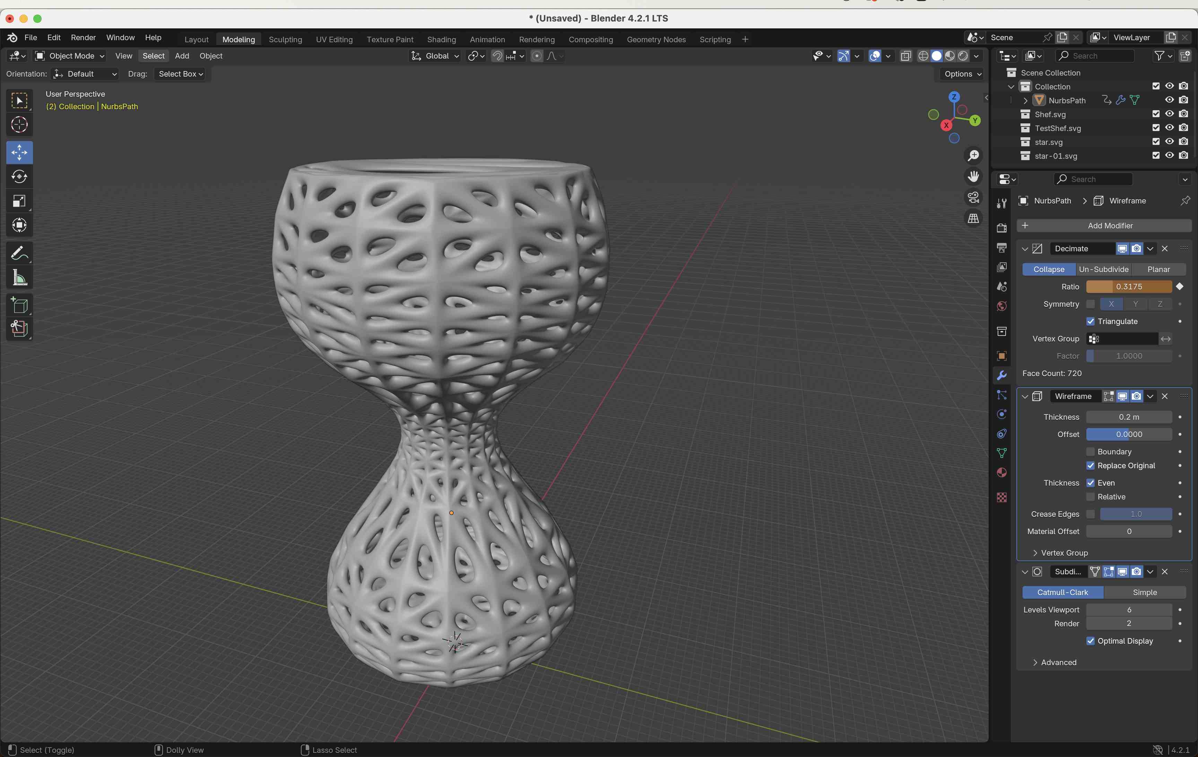
Task: Switch to the Shading workspace tab
Action: click(441, 39)
